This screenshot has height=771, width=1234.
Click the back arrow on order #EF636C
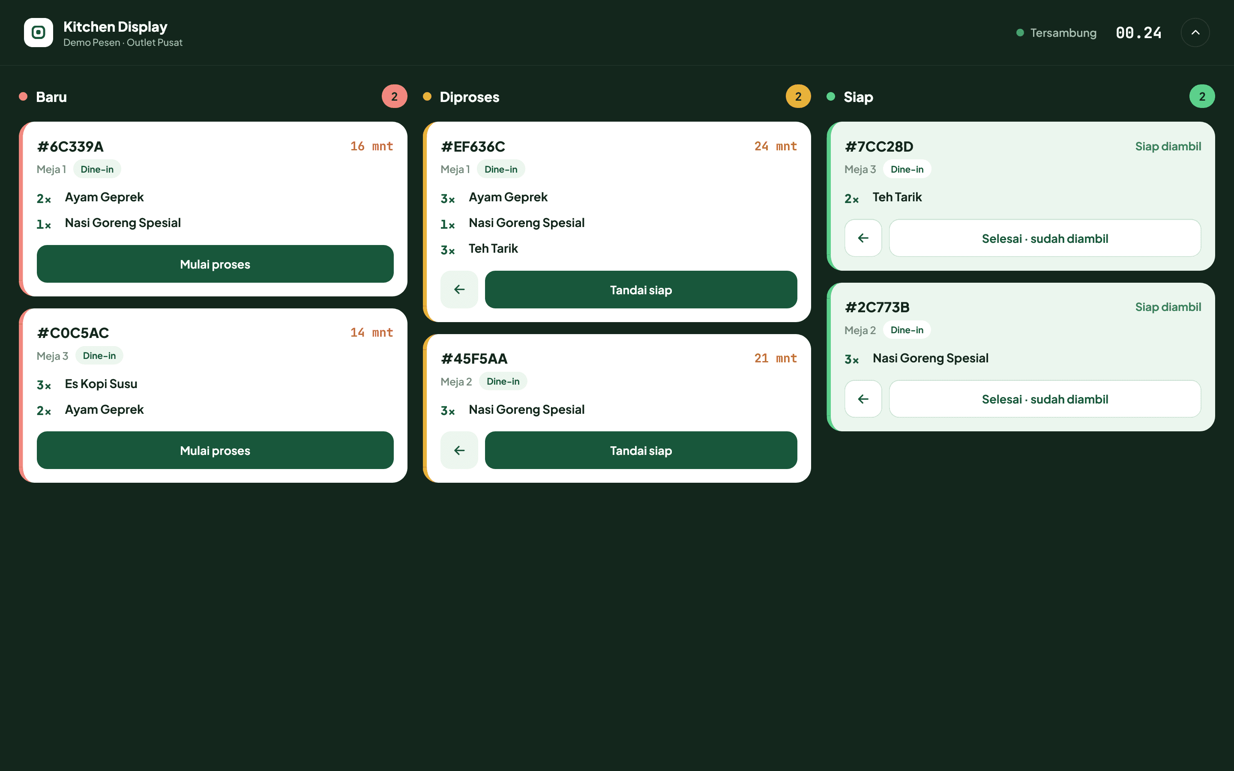point(459,290)
